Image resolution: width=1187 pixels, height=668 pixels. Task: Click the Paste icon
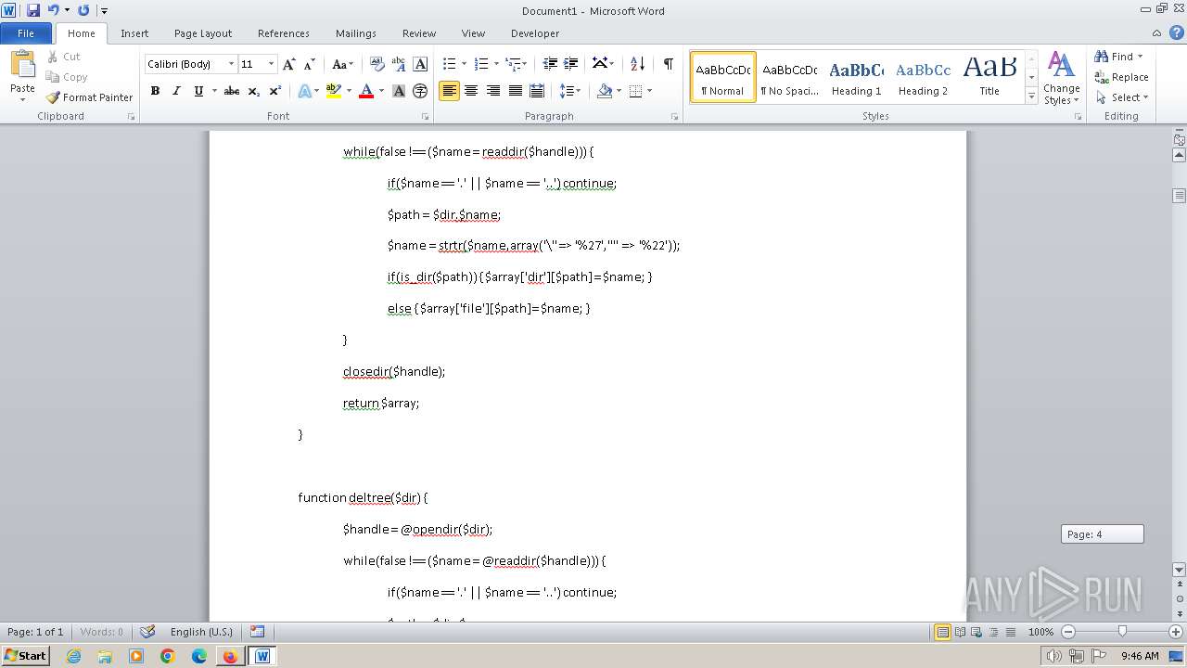coord(22,65)
